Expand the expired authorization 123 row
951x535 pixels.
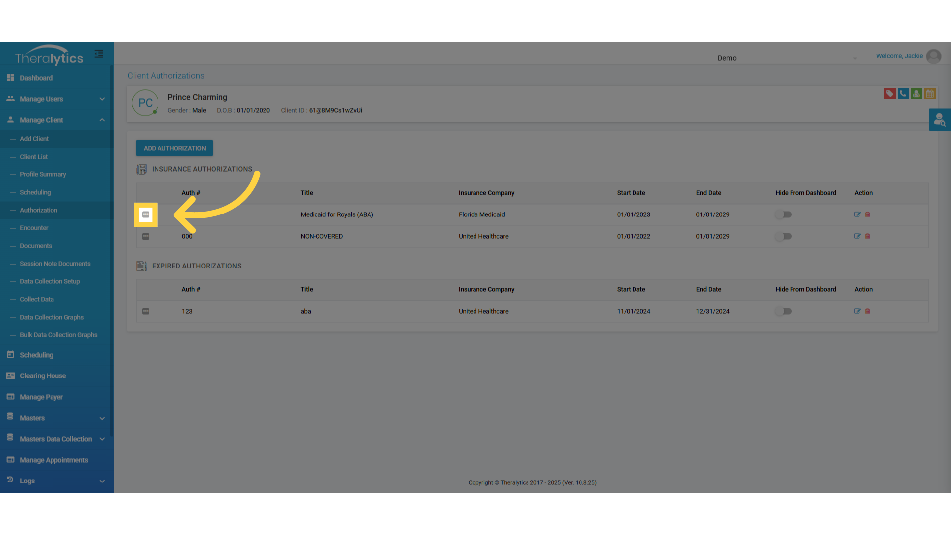146,311
